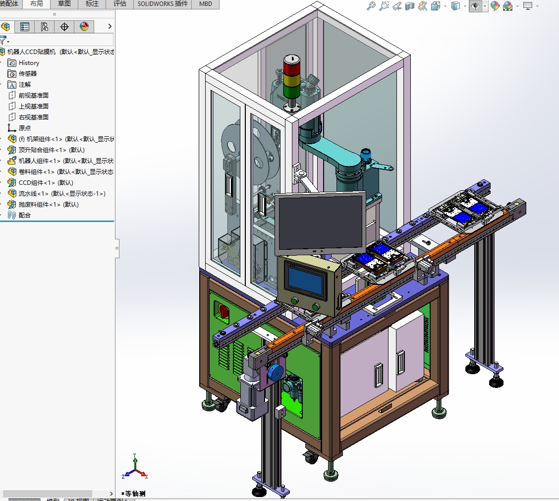559x501 pixels.
Task: Select the 机器人CCD贴膜机 root assembly node
Action: [x=57, y=52]
